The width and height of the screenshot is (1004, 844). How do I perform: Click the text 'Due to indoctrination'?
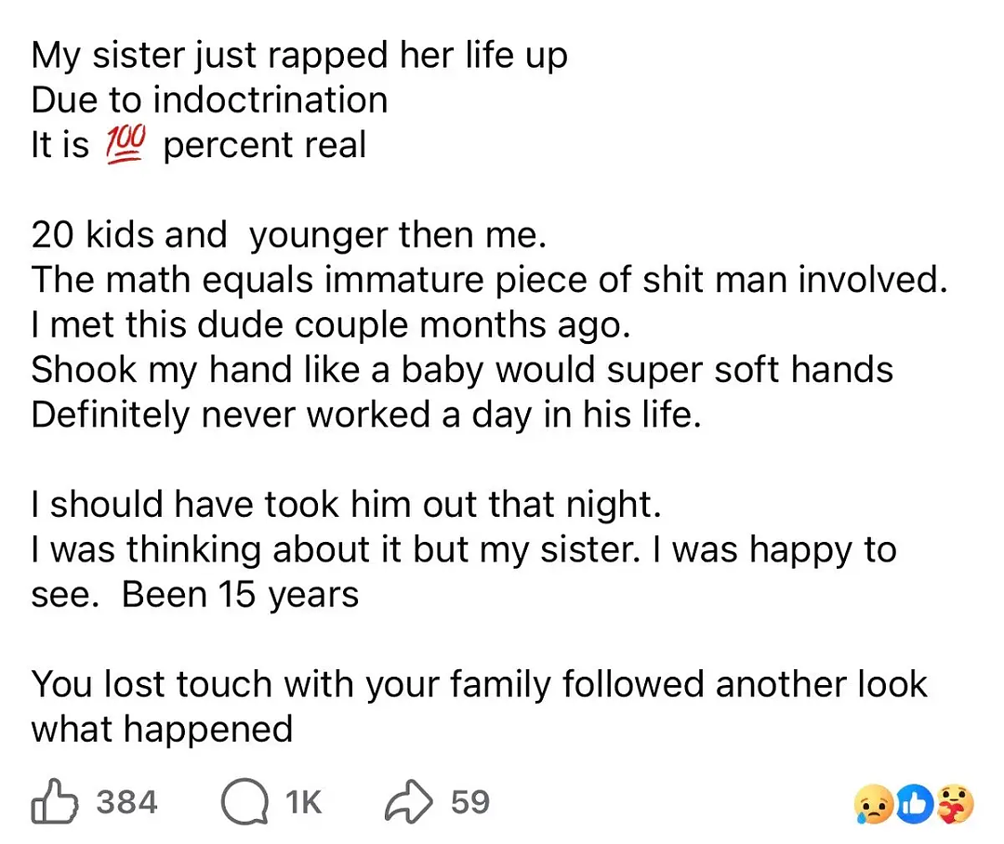pyautogui.click(x=209, y=99)
